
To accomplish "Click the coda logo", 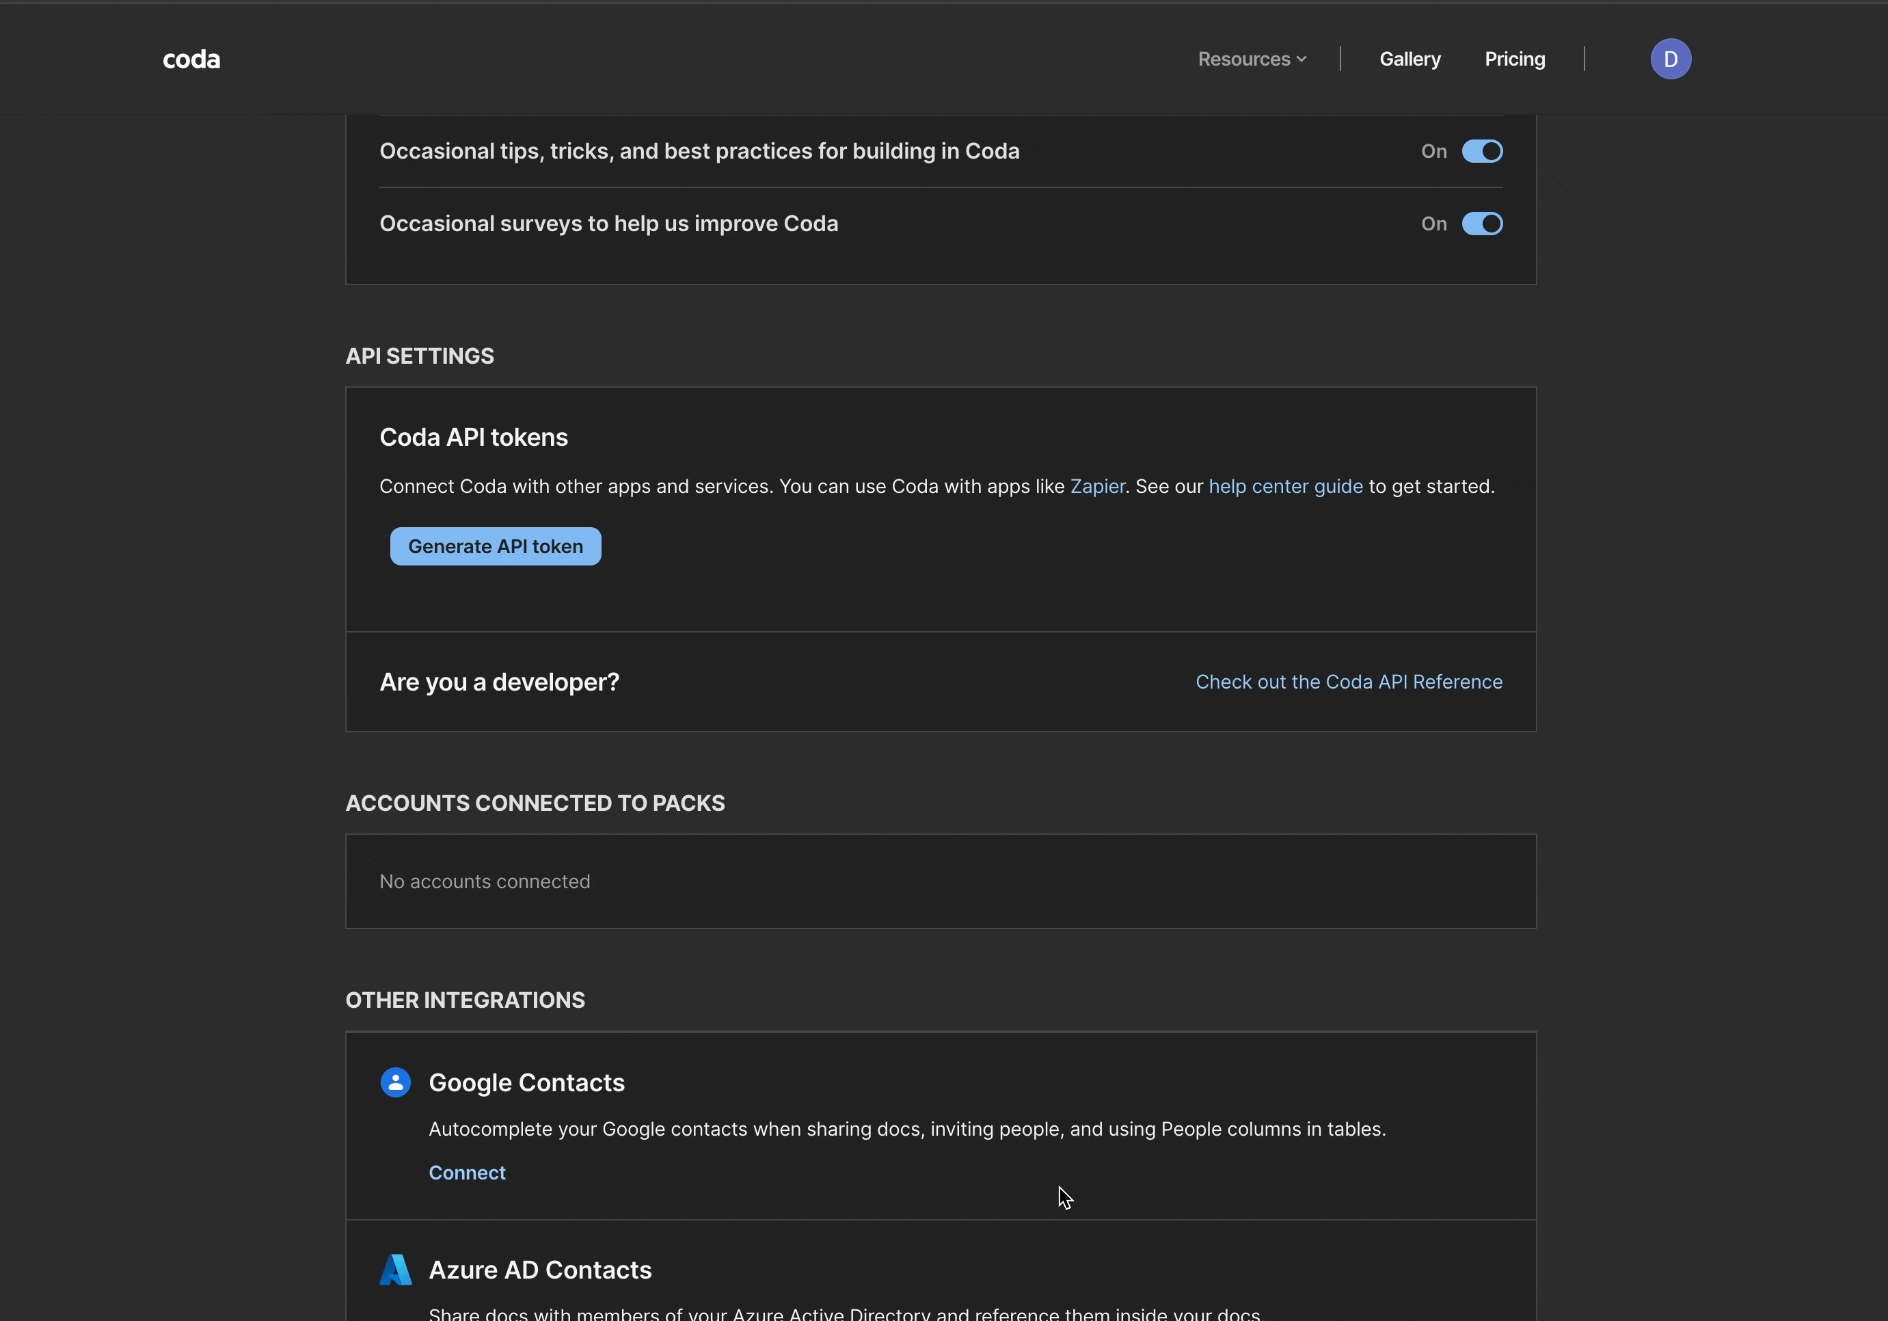I will click(x=191, y=59).
